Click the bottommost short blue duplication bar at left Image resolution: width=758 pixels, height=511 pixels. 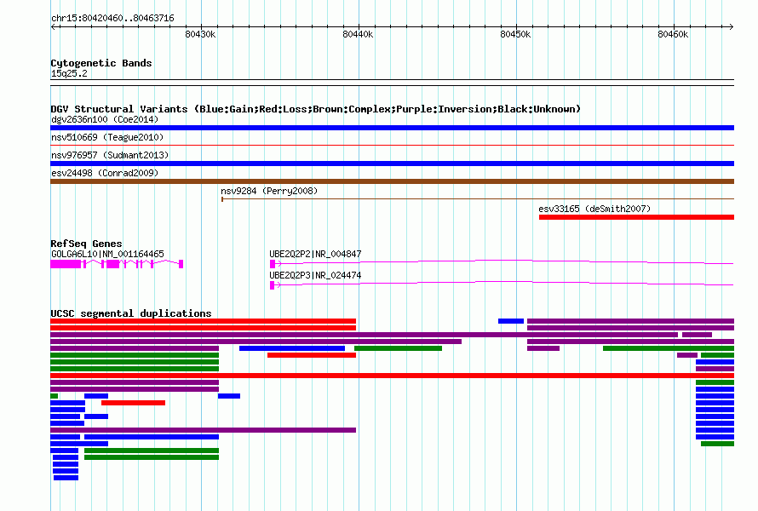(x=66, y=478)
